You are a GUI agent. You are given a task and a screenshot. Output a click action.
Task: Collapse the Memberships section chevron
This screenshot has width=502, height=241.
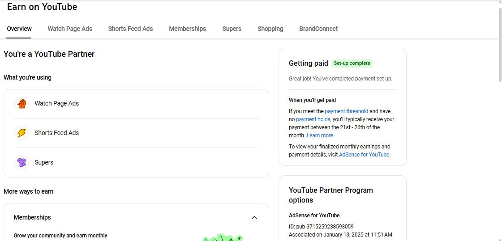(x=254, y=218)
